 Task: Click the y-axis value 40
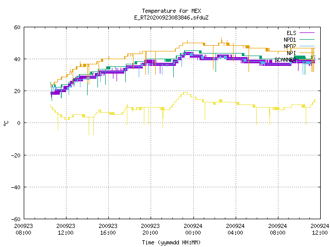point(17,59)
